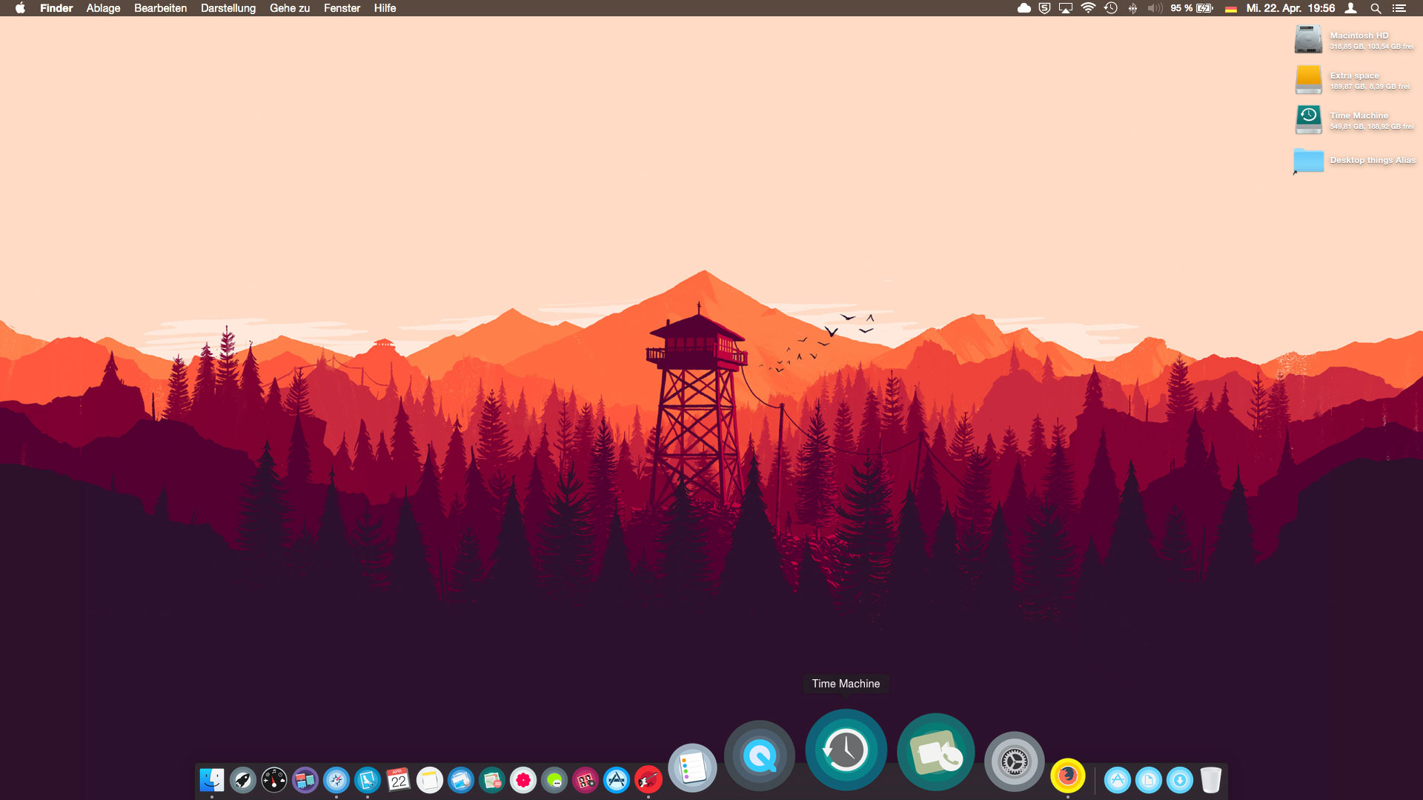Click the date and time display
1423x800 pixels.
[x=1290, y=8]
